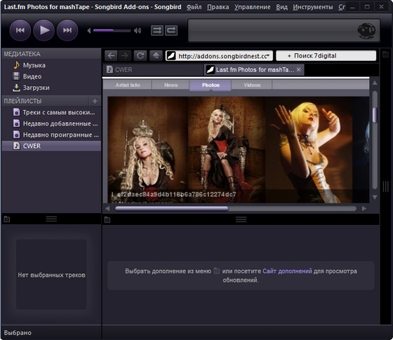The height and width of the screenshot is (340, 393).
Task: Open the Вид menu
Action: [x=281, y=7]
